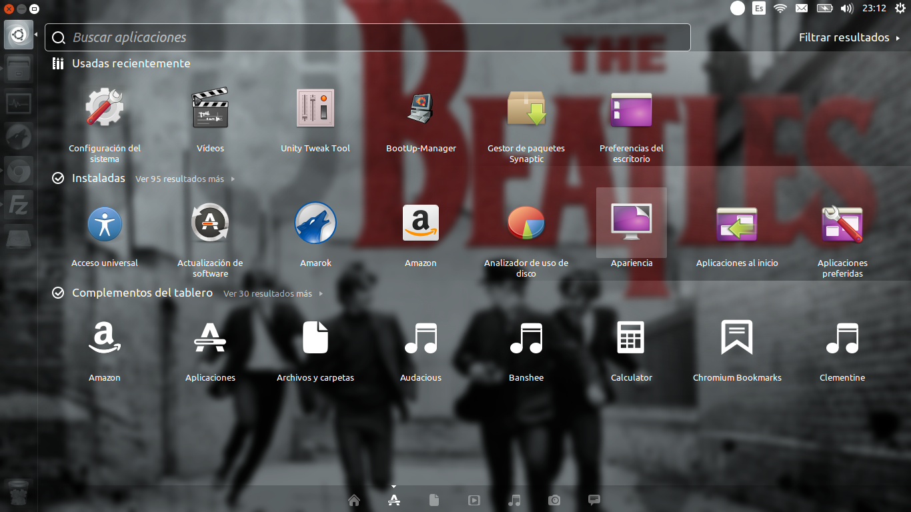911x512 pixels.
Task: Open Unity Tweak Tool
Action: [315, 108]
